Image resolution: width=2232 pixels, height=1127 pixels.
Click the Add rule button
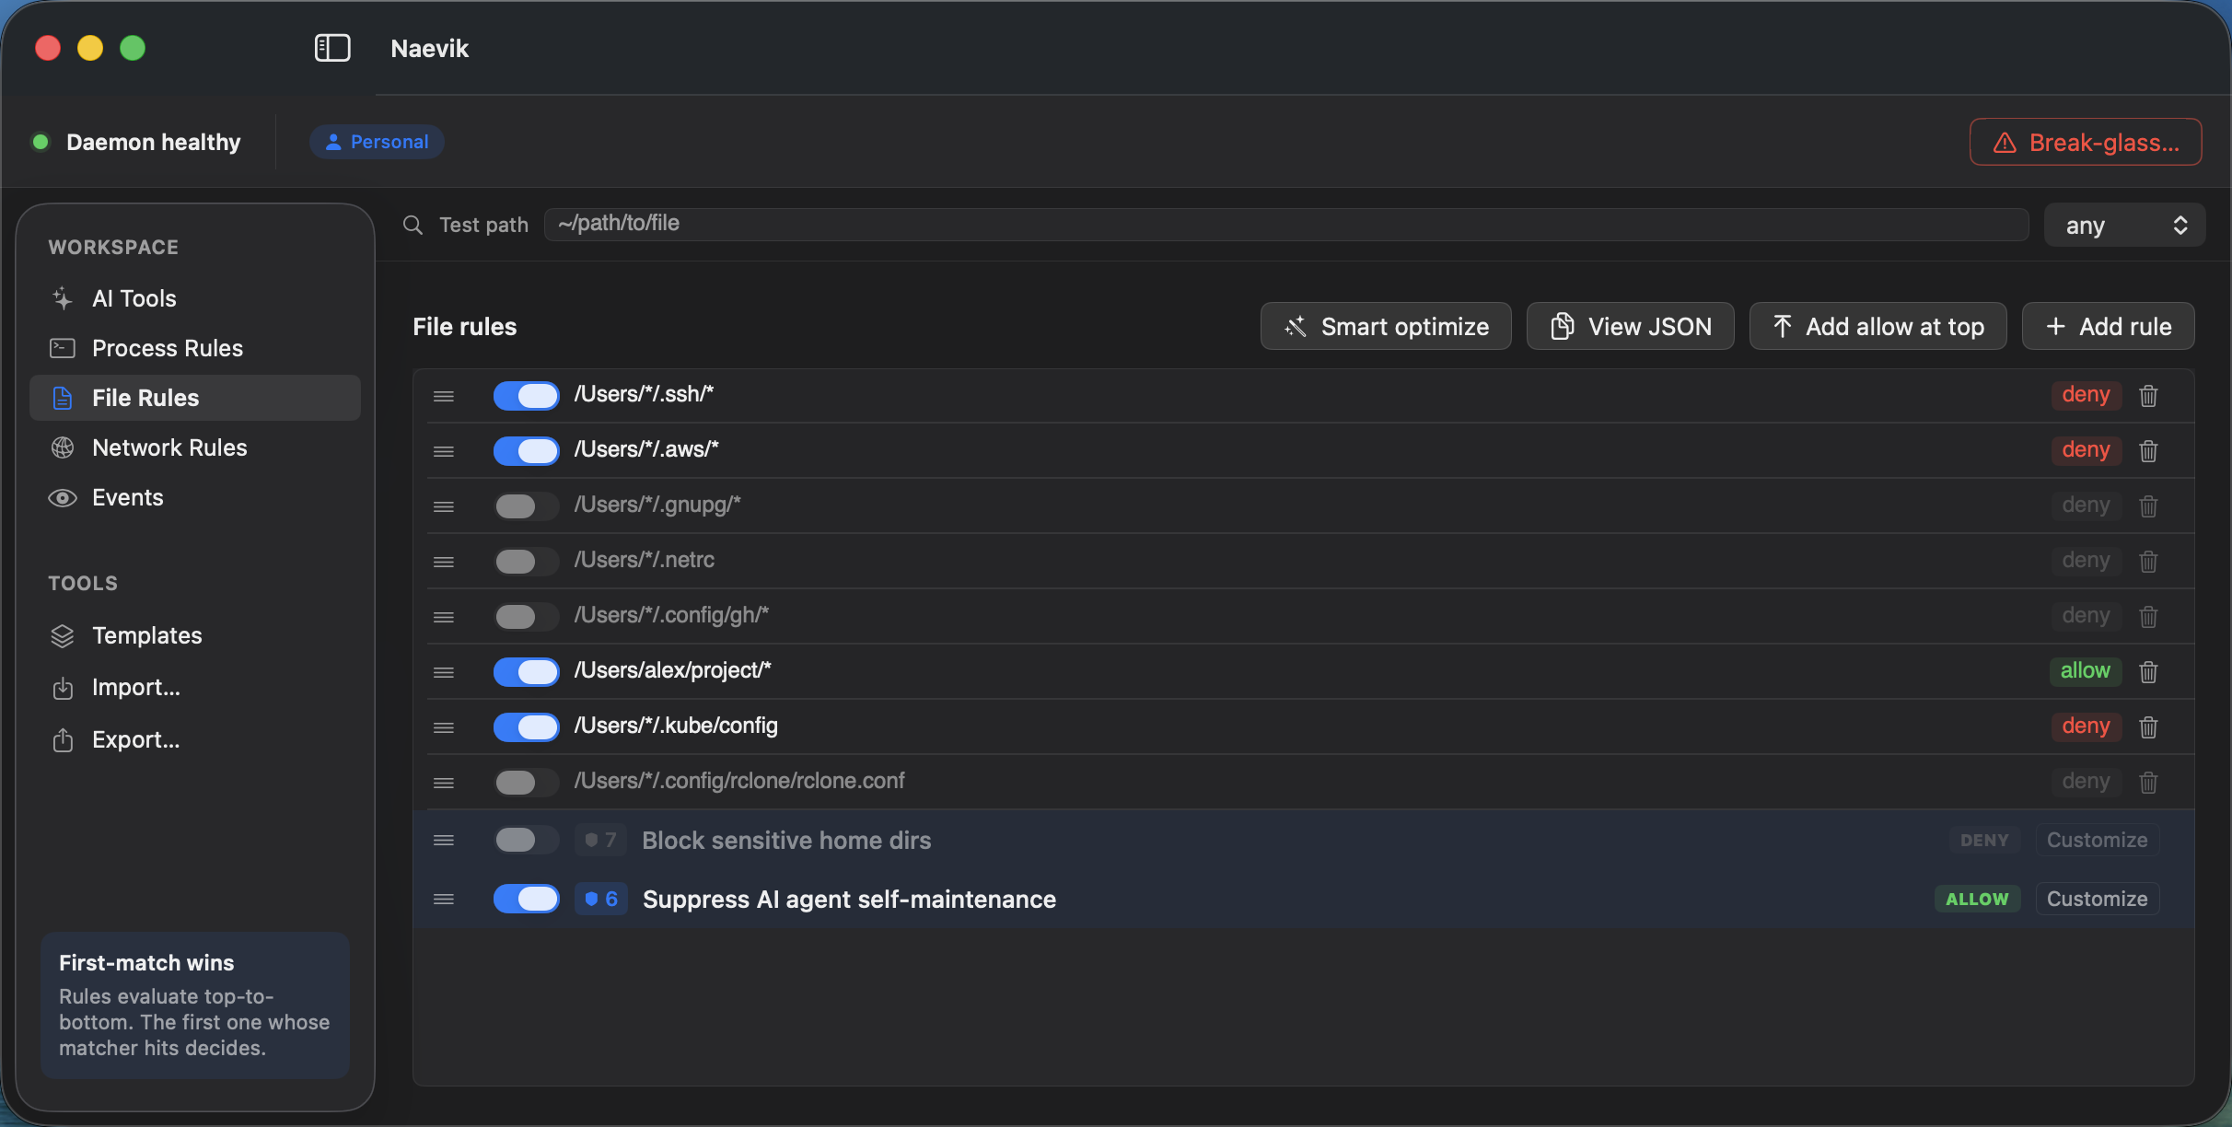(x=2109, y=326)
